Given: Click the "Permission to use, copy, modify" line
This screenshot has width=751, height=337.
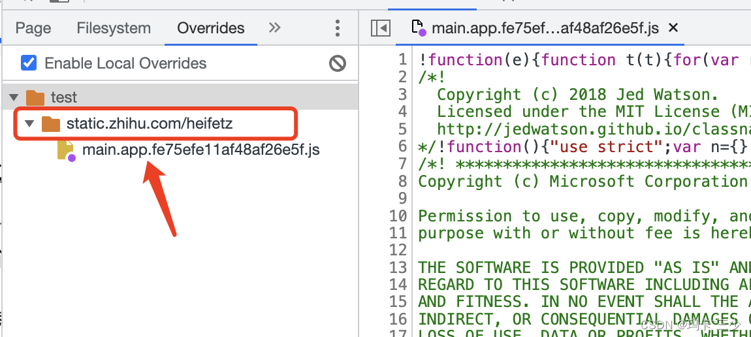Looking at the screenshot, I should 584,216.
